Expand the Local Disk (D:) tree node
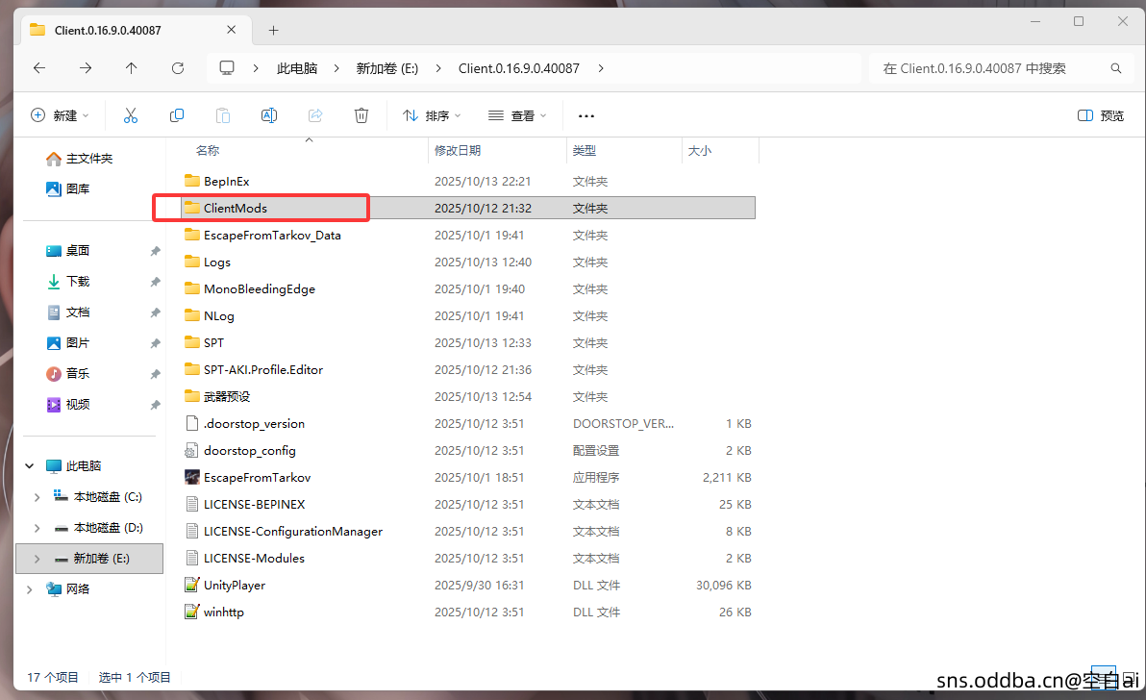 (x=37, y=528)
